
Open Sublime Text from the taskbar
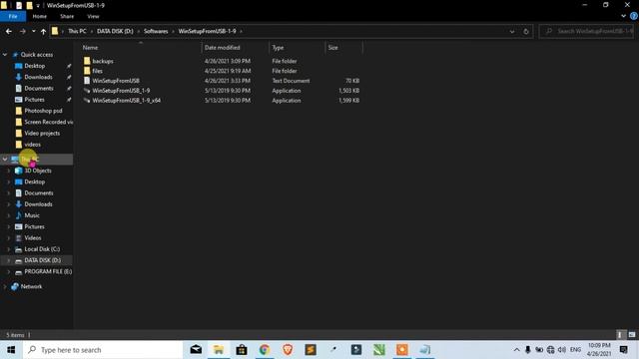point(311,350)
